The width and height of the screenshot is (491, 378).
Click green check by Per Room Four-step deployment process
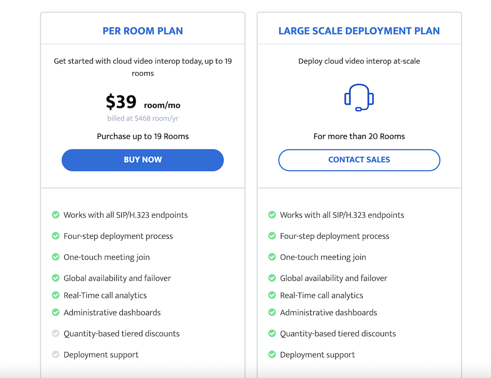pos(56,236)
